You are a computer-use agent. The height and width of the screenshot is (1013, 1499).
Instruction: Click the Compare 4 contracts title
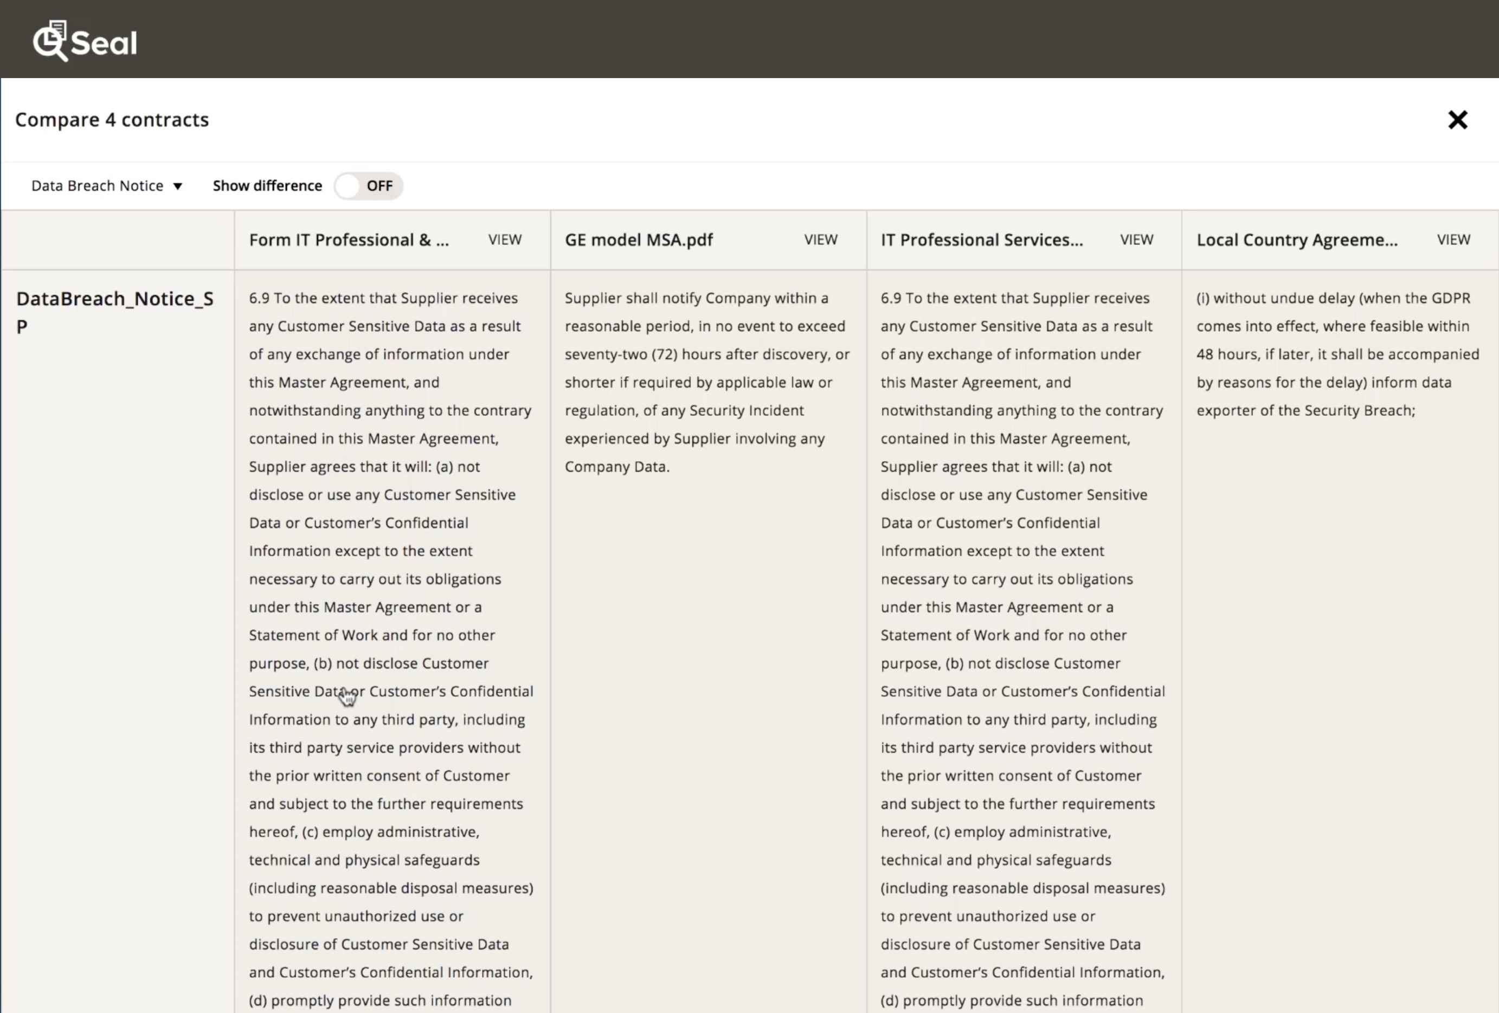[112, 119]
